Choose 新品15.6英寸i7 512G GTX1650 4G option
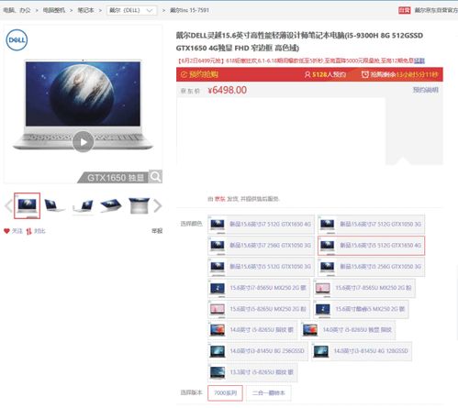458x408 pixels. pos(261,225)
